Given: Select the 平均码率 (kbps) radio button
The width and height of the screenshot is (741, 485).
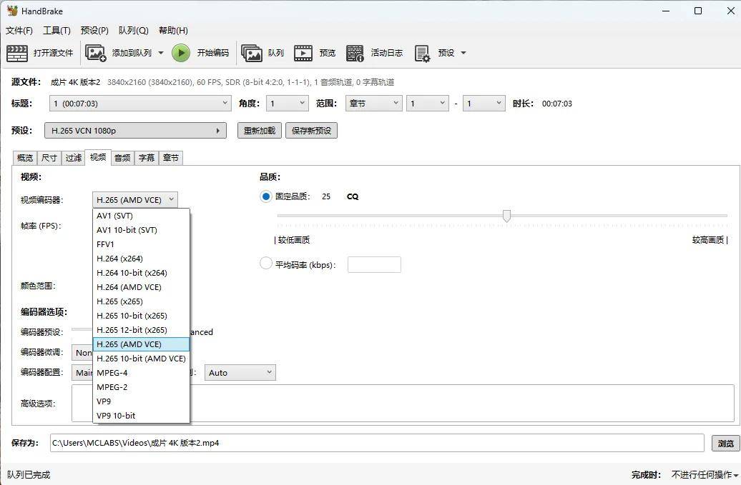Looking at the screenshot, I should (265, 264).
